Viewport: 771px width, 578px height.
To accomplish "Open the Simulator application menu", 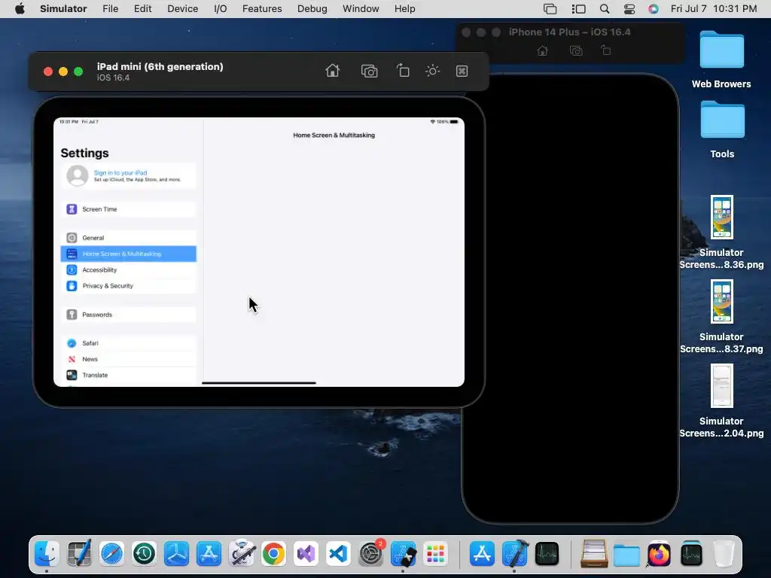I will click(63, 9).
